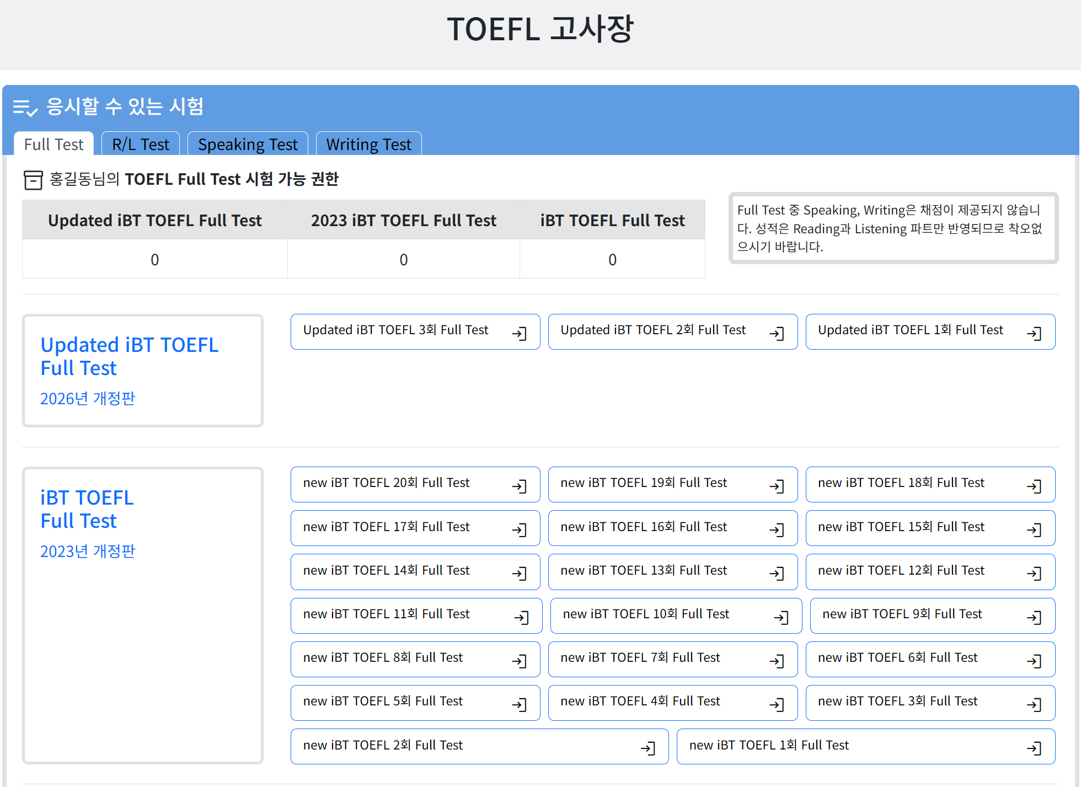Click enter arrow icon on new 9회 test
1081x787 pixels.
pos(1034,617)
